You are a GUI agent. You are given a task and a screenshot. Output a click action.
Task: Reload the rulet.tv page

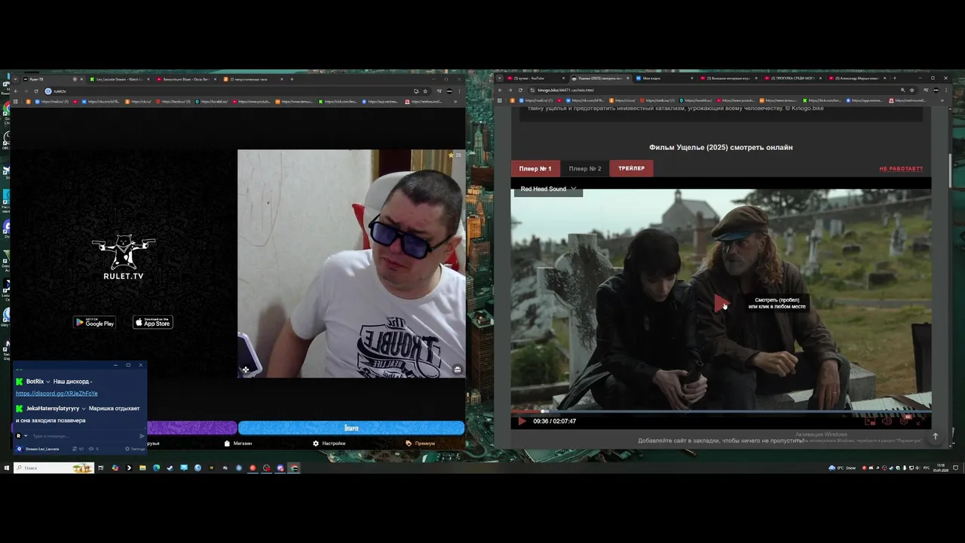pos(36,91)
